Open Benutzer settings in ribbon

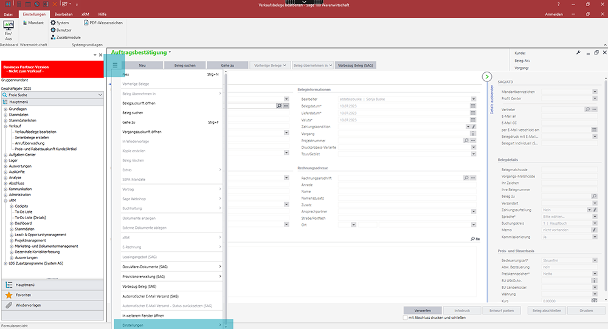point(52,30)
